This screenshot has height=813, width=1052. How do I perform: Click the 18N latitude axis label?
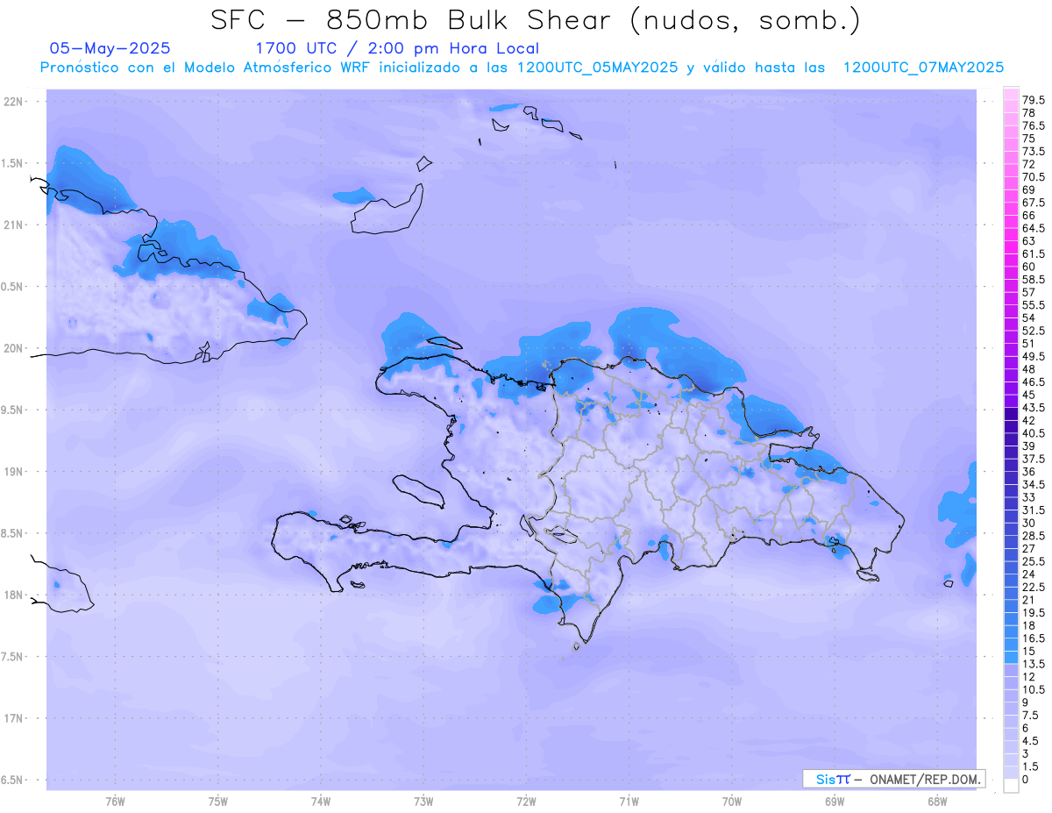pos(15,595)
